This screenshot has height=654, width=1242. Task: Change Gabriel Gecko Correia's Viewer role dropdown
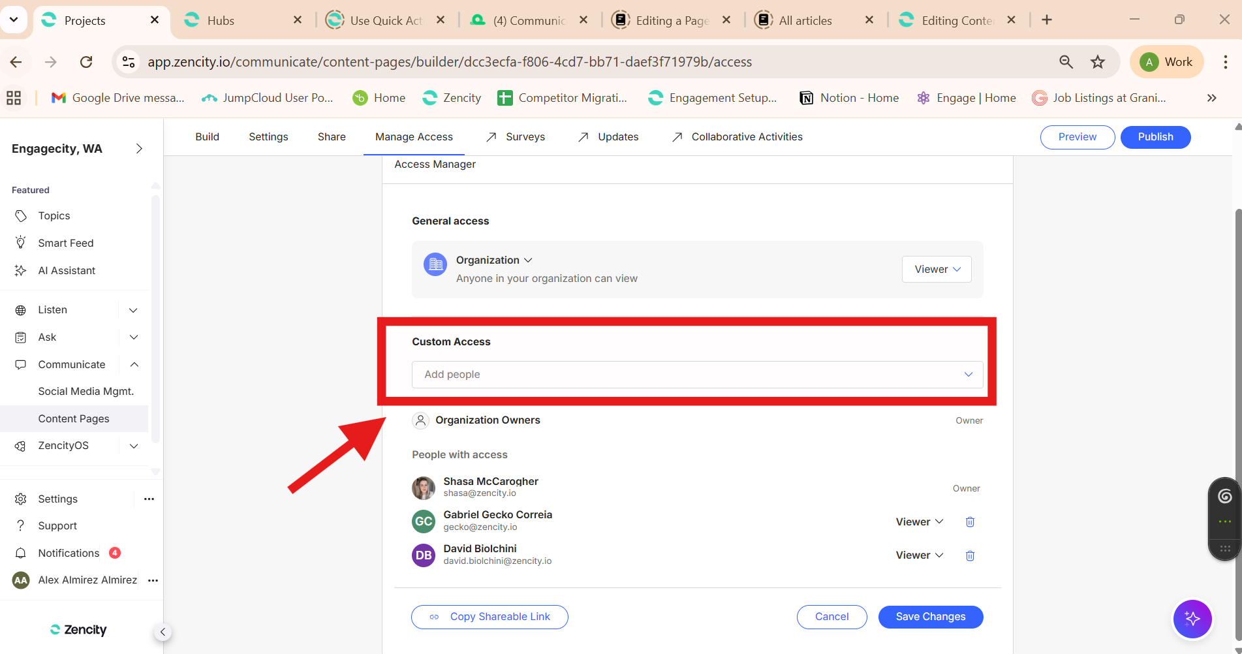[x=919, y=522]
